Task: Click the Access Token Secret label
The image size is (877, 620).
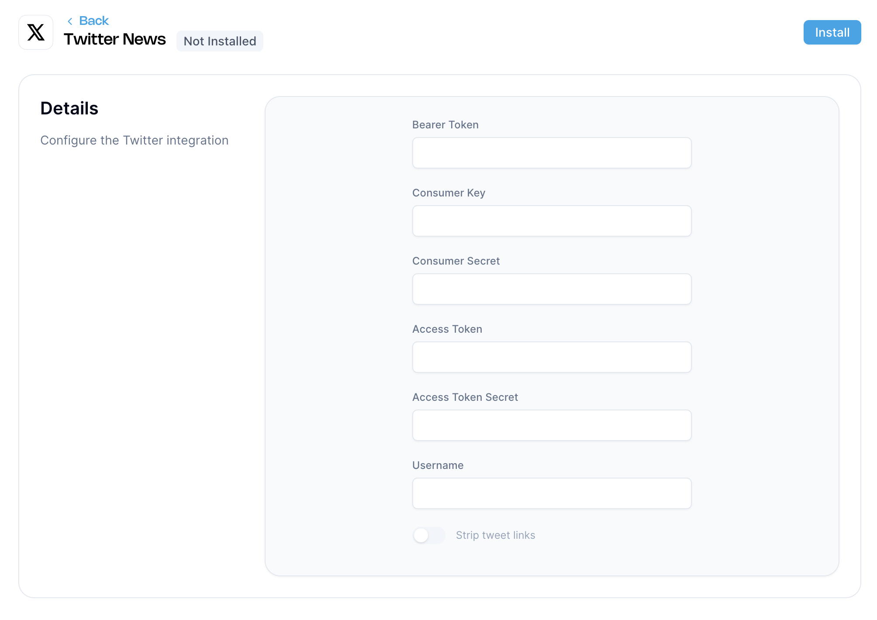Action: (x=465, y=397)
